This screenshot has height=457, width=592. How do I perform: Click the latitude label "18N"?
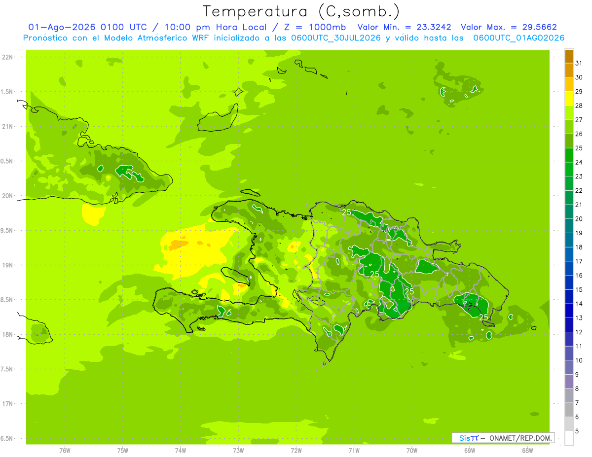pos(8,334)
